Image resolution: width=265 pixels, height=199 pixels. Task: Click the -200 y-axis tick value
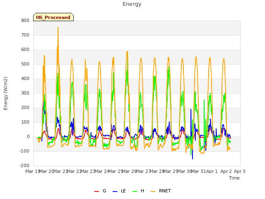click(24, 166)
